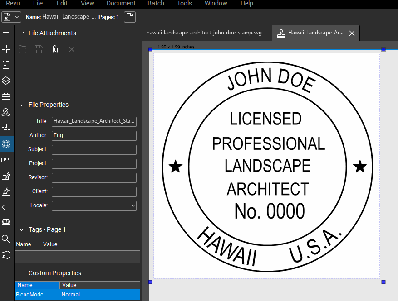This screenshot has width=398, height=301.
Task: Open the Thumbnails panel icon
Action: point(6,49)
